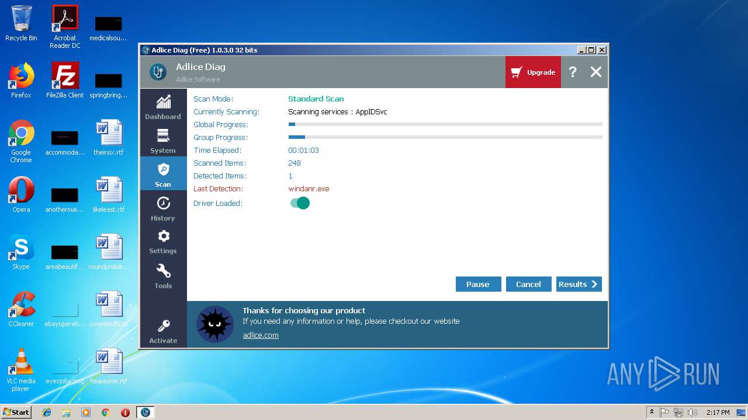Select accommoda... file on desktop
This screenshot has height=420, width=748.
[65, 141]
